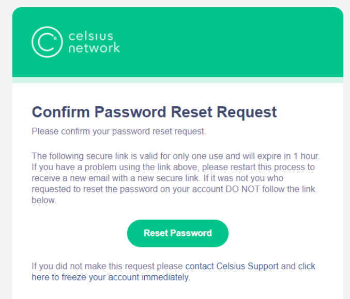Image resolution: width=350 pixels, height=299 pixels.
Task: Follow the "freeze your account immediately" link
Action: pos(125,277)
